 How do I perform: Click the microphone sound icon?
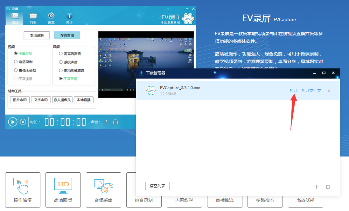pos(107,122)
